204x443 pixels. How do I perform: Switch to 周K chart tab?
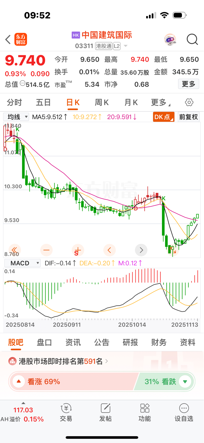tap(102, 102)
